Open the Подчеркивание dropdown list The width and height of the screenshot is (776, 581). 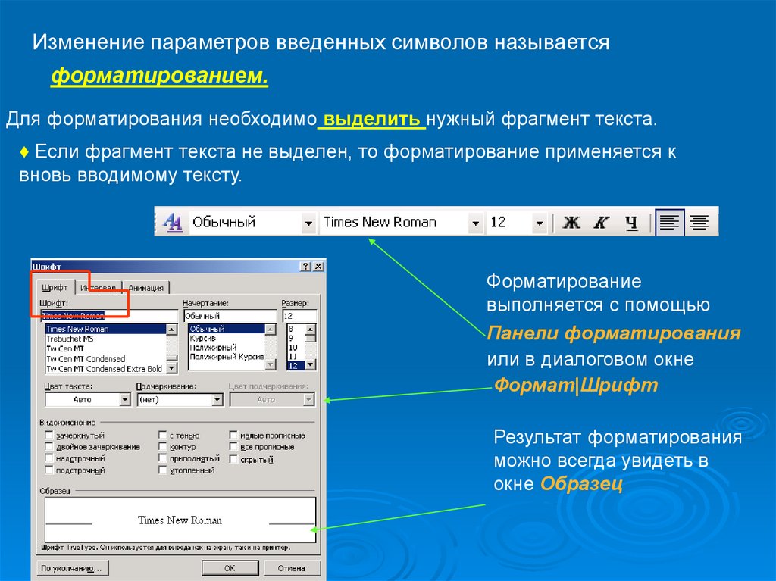[217, 399]
